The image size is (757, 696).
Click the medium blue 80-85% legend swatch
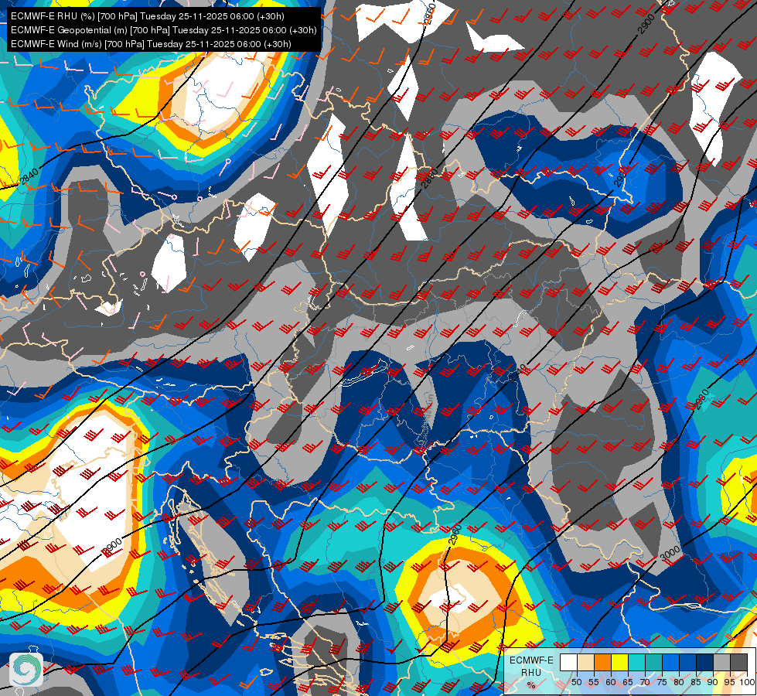[688, 662]
